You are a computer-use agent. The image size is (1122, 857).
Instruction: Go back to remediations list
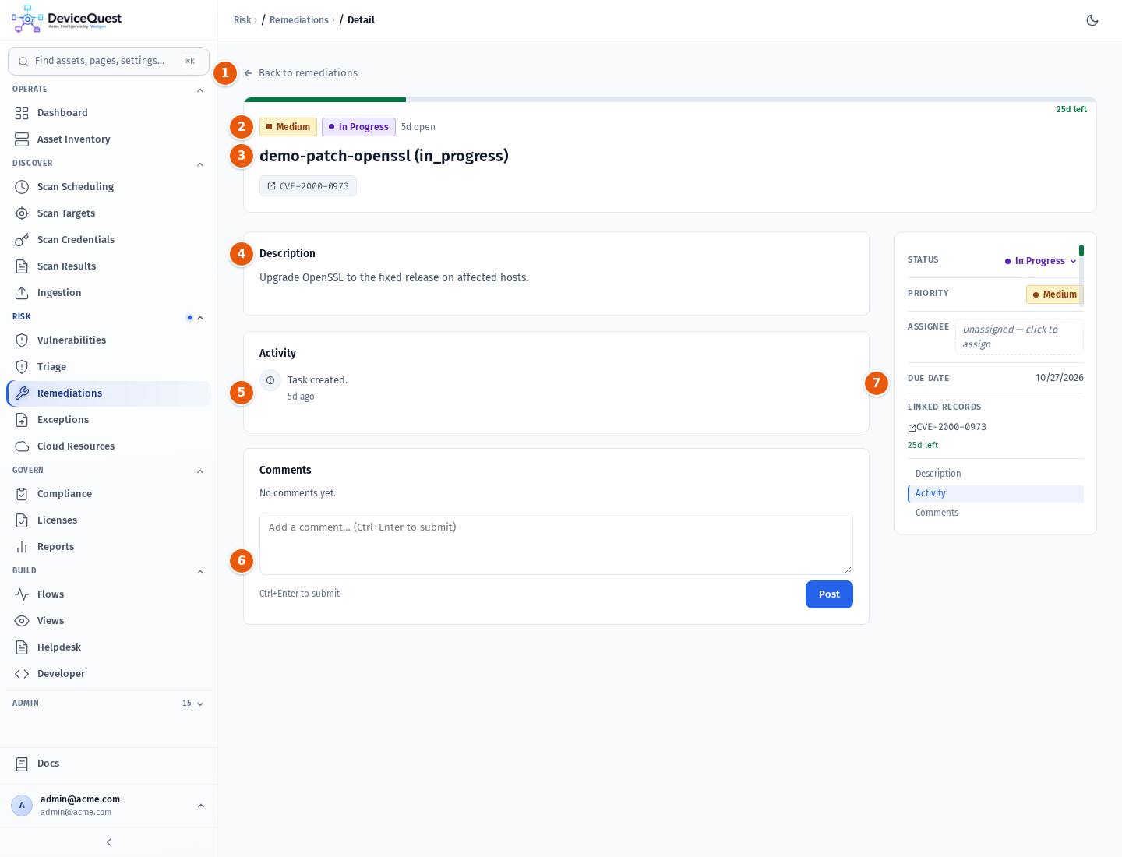301,73
